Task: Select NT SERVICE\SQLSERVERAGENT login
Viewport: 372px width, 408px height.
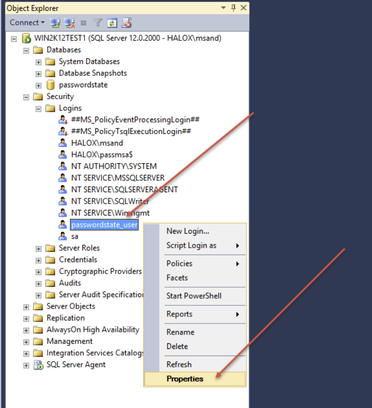Action: [124, 190]
